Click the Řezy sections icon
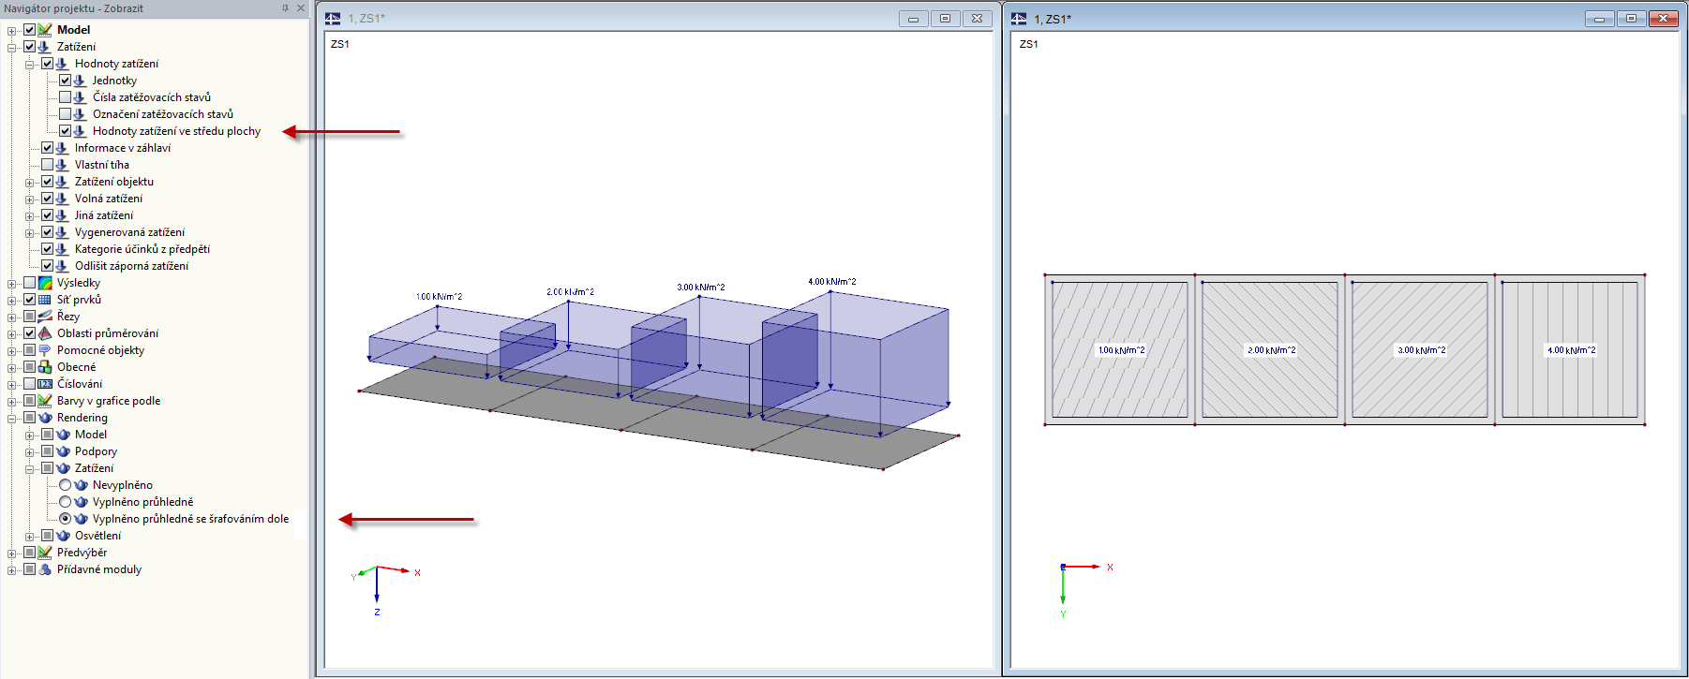 [44, 317]
